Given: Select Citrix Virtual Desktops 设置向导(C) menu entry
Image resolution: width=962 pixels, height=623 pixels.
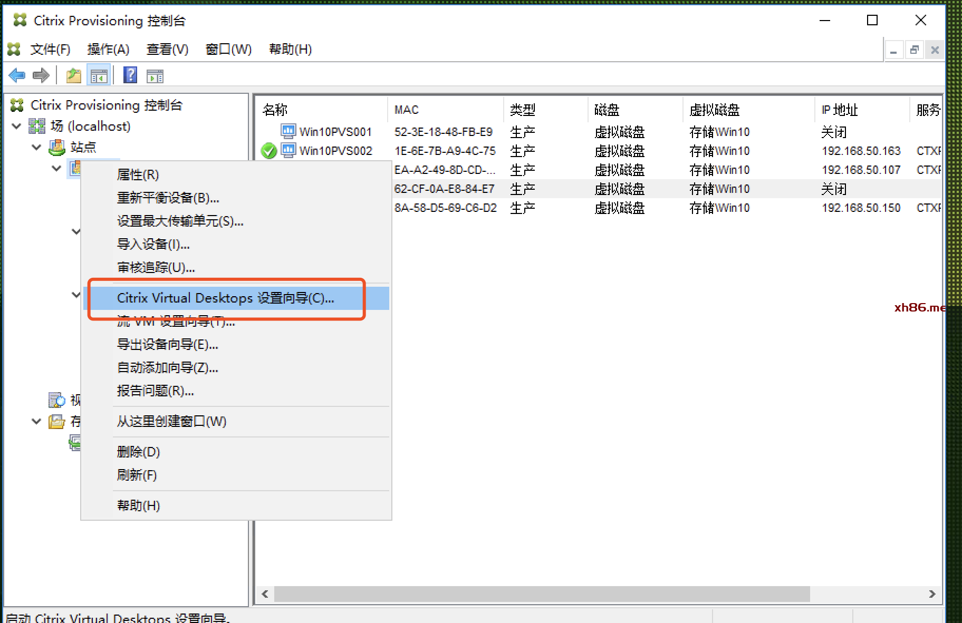Looking at the screenshot, I should point(225,298).
